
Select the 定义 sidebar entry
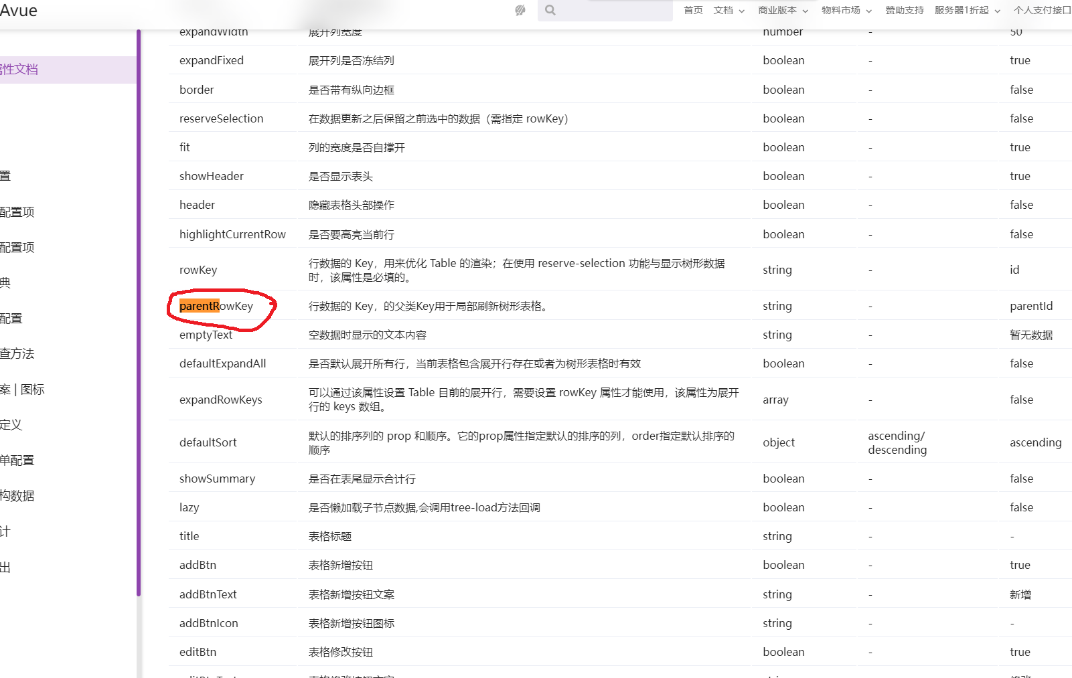12,424
